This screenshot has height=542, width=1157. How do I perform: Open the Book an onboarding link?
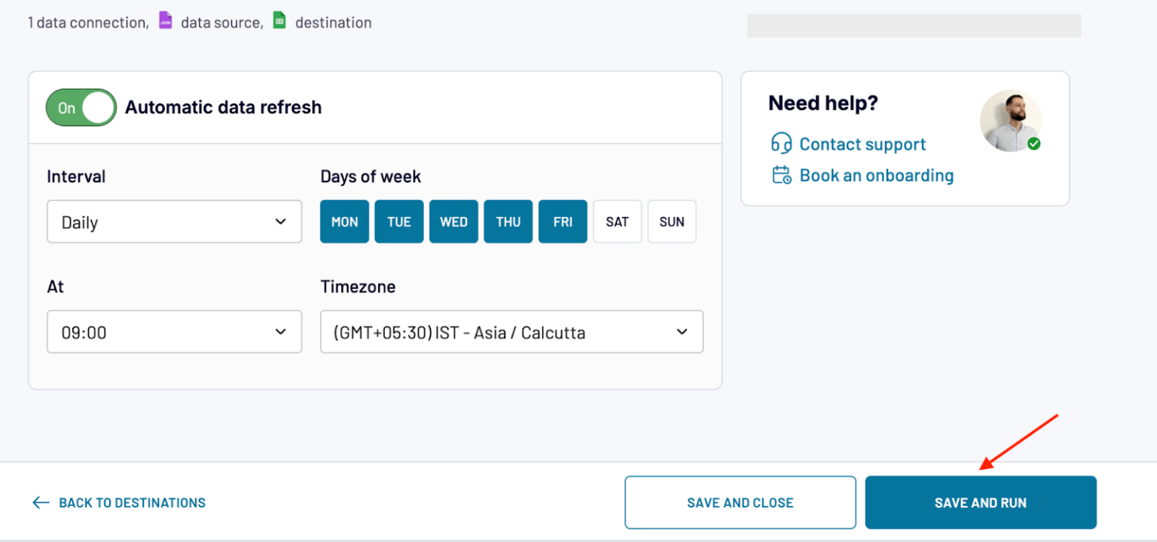[x=875, y=175]
